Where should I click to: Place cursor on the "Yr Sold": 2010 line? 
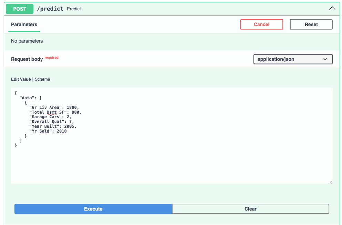point(48,131)
